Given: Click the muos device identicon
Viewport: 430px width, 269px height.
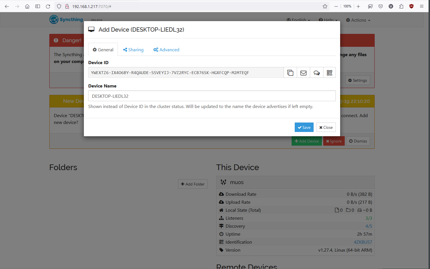Looking at the screenshot, I should point(223,182).
